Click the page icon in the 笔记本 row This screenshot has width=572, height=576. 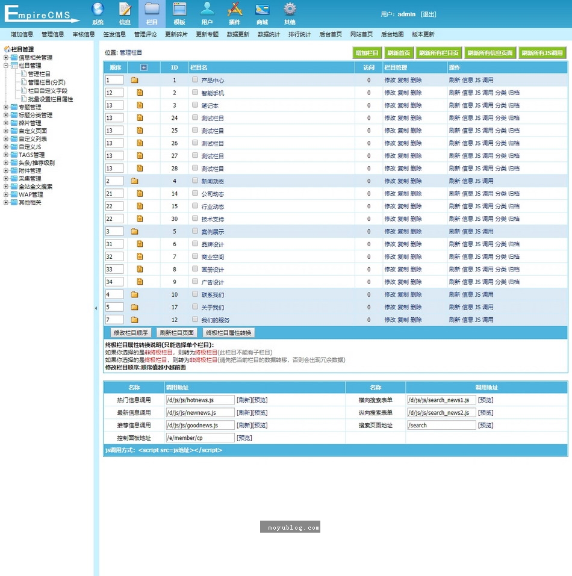(x=140, y=105)
